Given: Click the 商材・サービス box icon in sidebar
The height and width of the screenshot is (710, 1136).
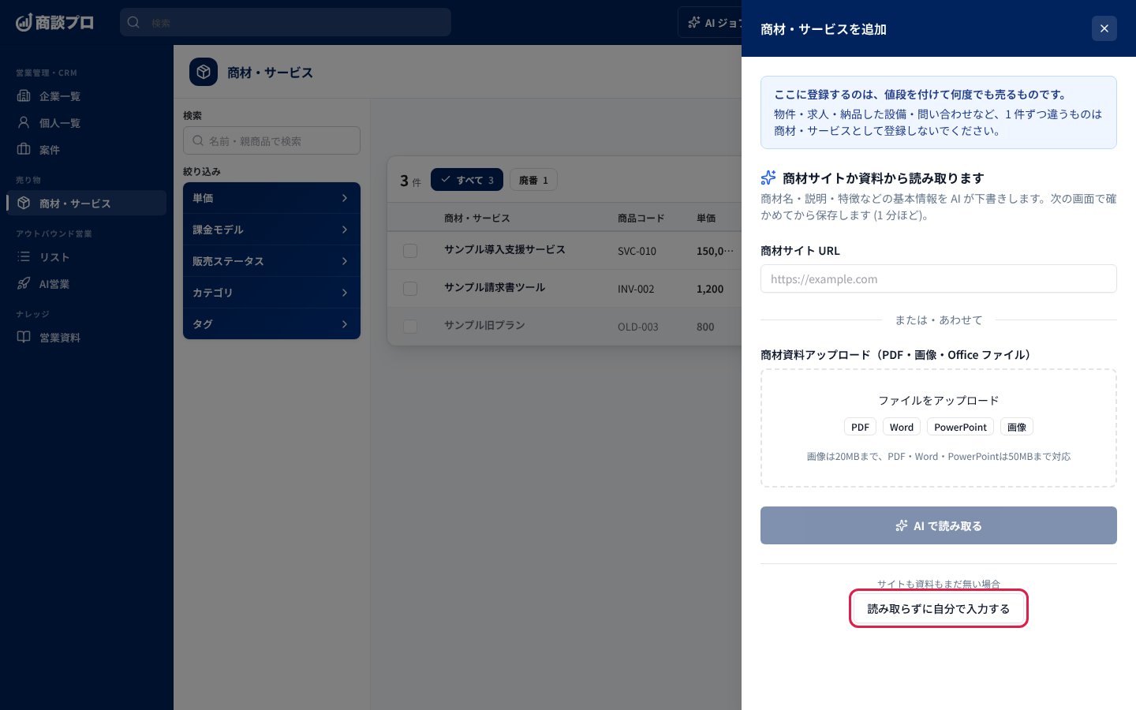Looking at the screenshot, I should coord(24,203).
